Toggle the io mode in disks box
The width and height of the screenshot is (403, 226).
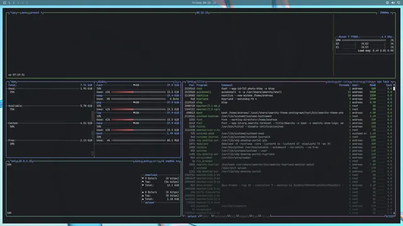pos(176,82)
